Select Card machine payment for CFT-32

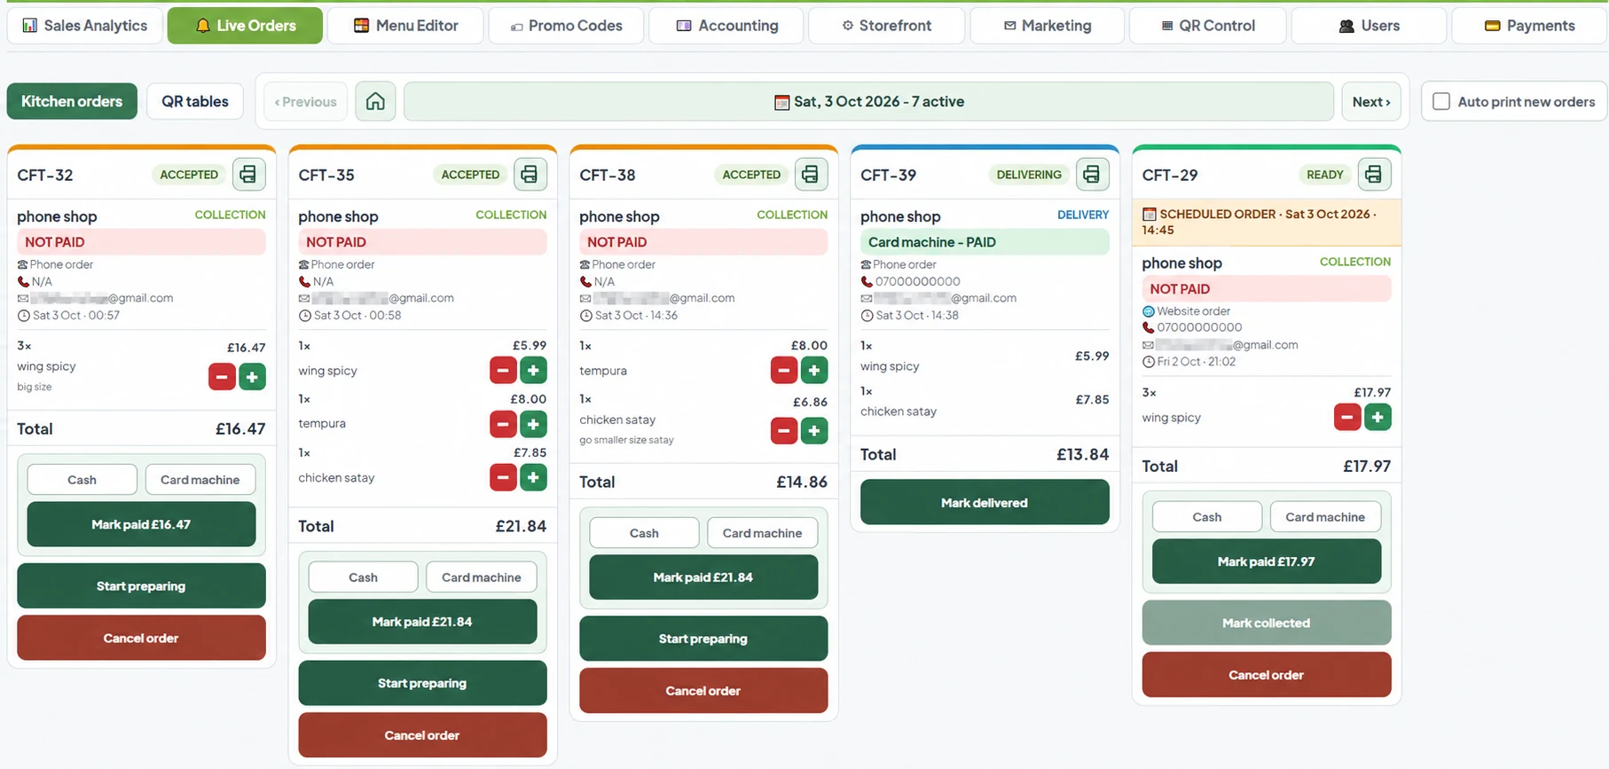click(200, 480)
